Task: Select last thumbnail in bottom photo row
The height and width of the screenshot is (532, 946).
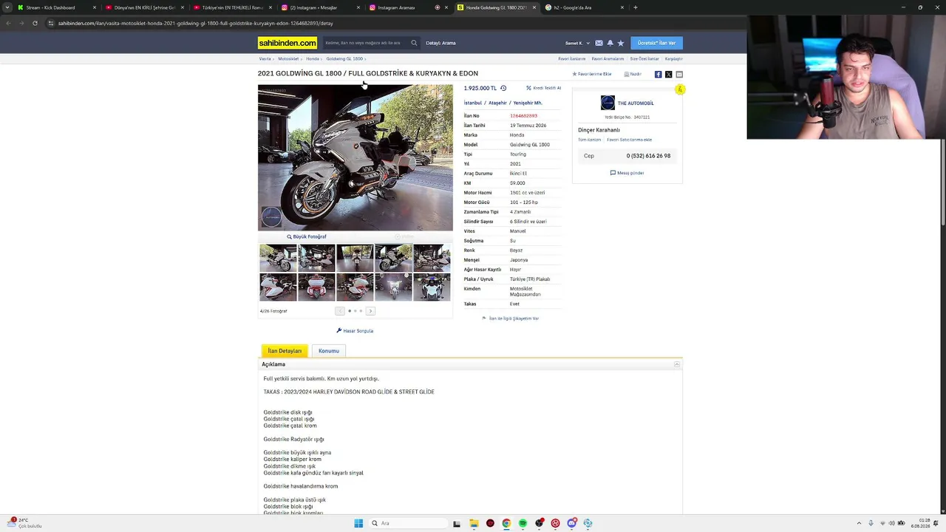Action: click(x=432, y=287)
